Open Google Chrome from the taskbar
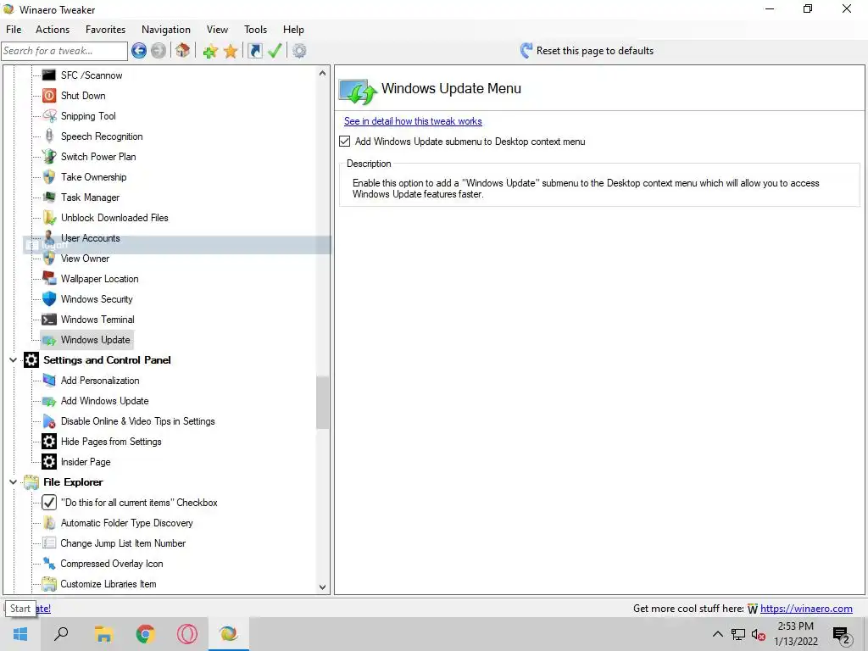868x651 pixels. click(x=145, y=634)
